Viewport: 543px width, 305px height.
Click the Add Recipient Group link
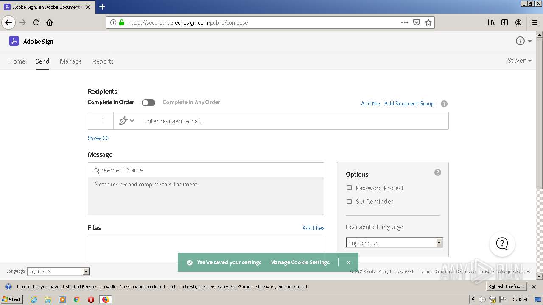(x=409, y=103)
